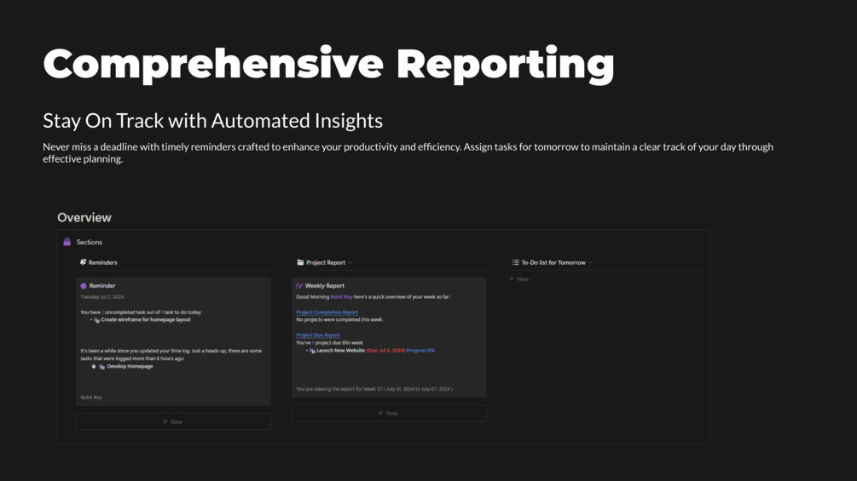857x481 pixels.
Task: Open Create wireframe for homepage layout task
Action: 145,320
